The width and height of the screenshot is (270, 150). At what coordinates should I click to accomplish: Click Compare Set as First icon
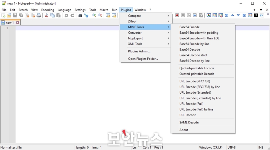coord(209,15)
